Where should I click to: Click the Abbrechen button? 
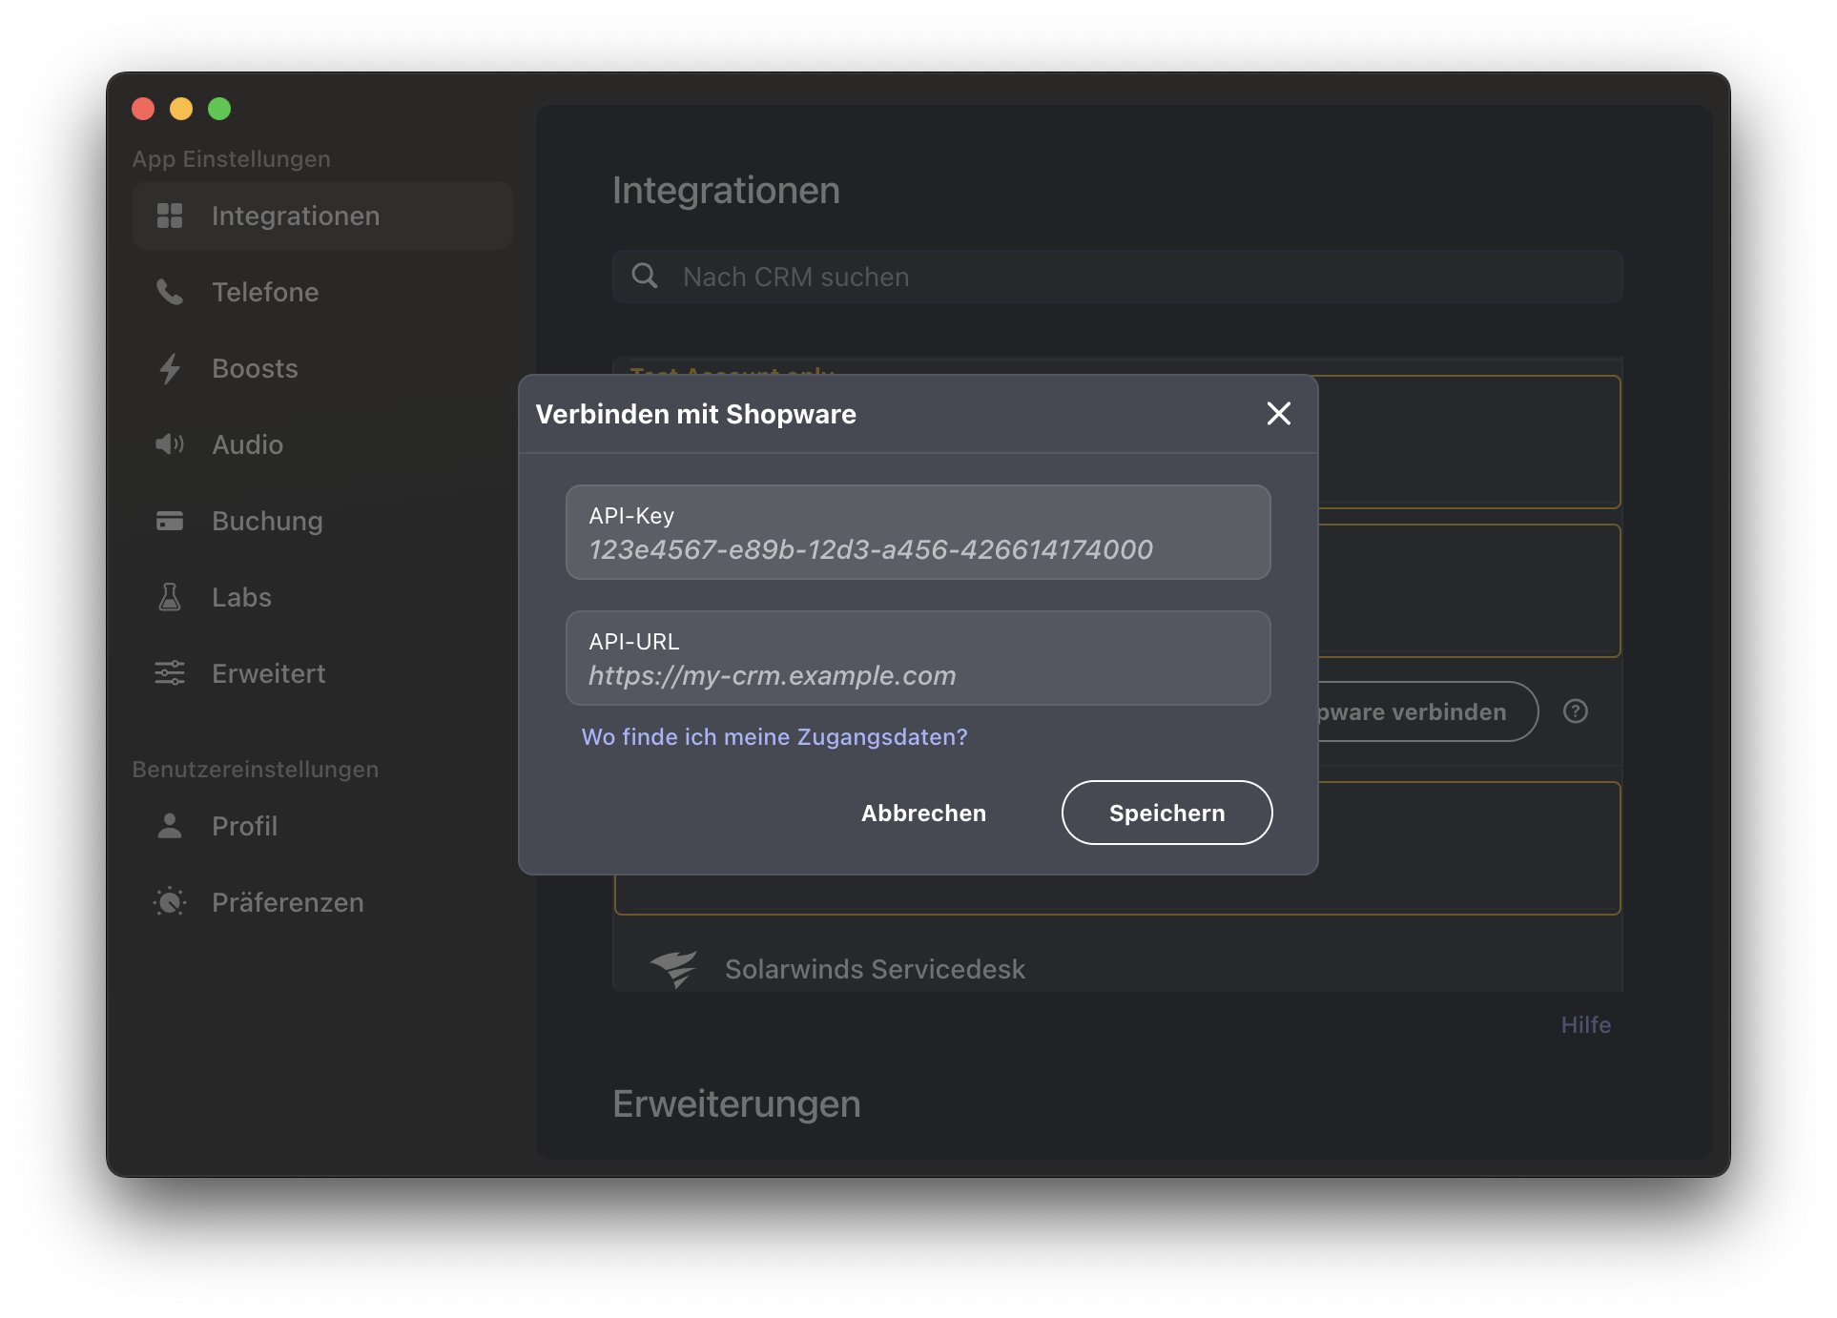(923, 813)
